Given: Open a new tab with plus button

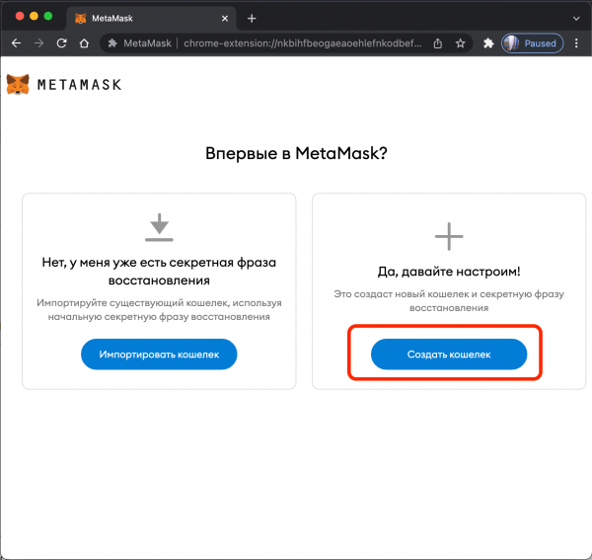Looking at the screenshot, I should [252, 18].
